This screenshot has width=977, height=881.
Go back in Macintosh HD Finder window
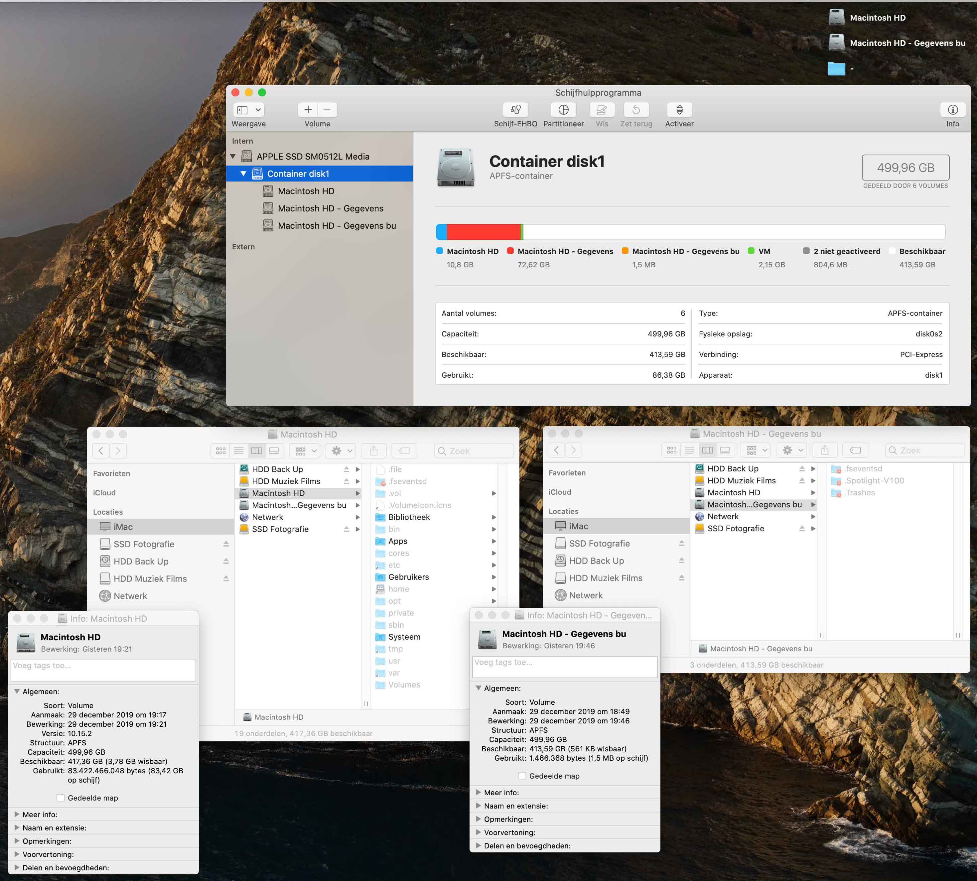(101, 451)
